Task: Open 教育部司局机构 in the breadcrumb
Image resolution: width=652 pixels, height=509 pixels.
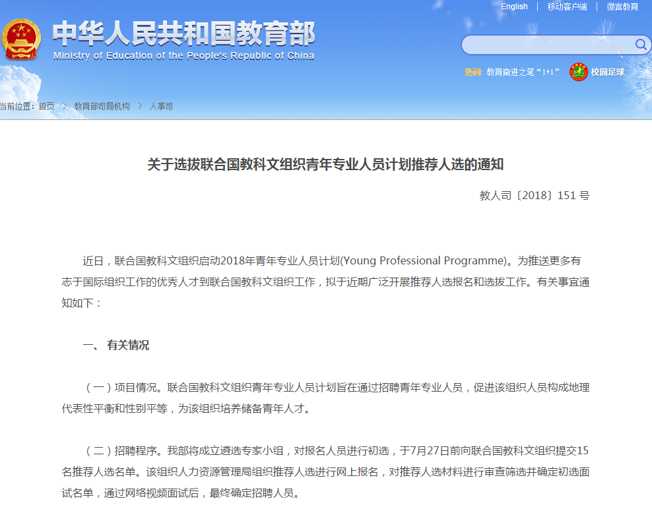Action: [x=102, y=106]
